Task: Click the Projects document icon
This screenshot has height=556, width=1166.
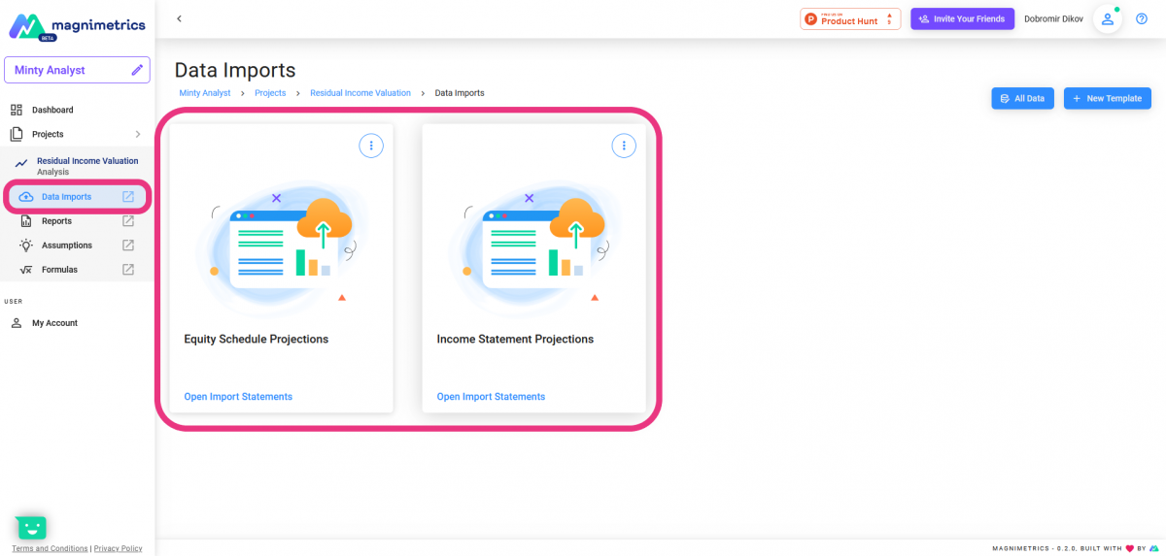Action: point(17,134)
